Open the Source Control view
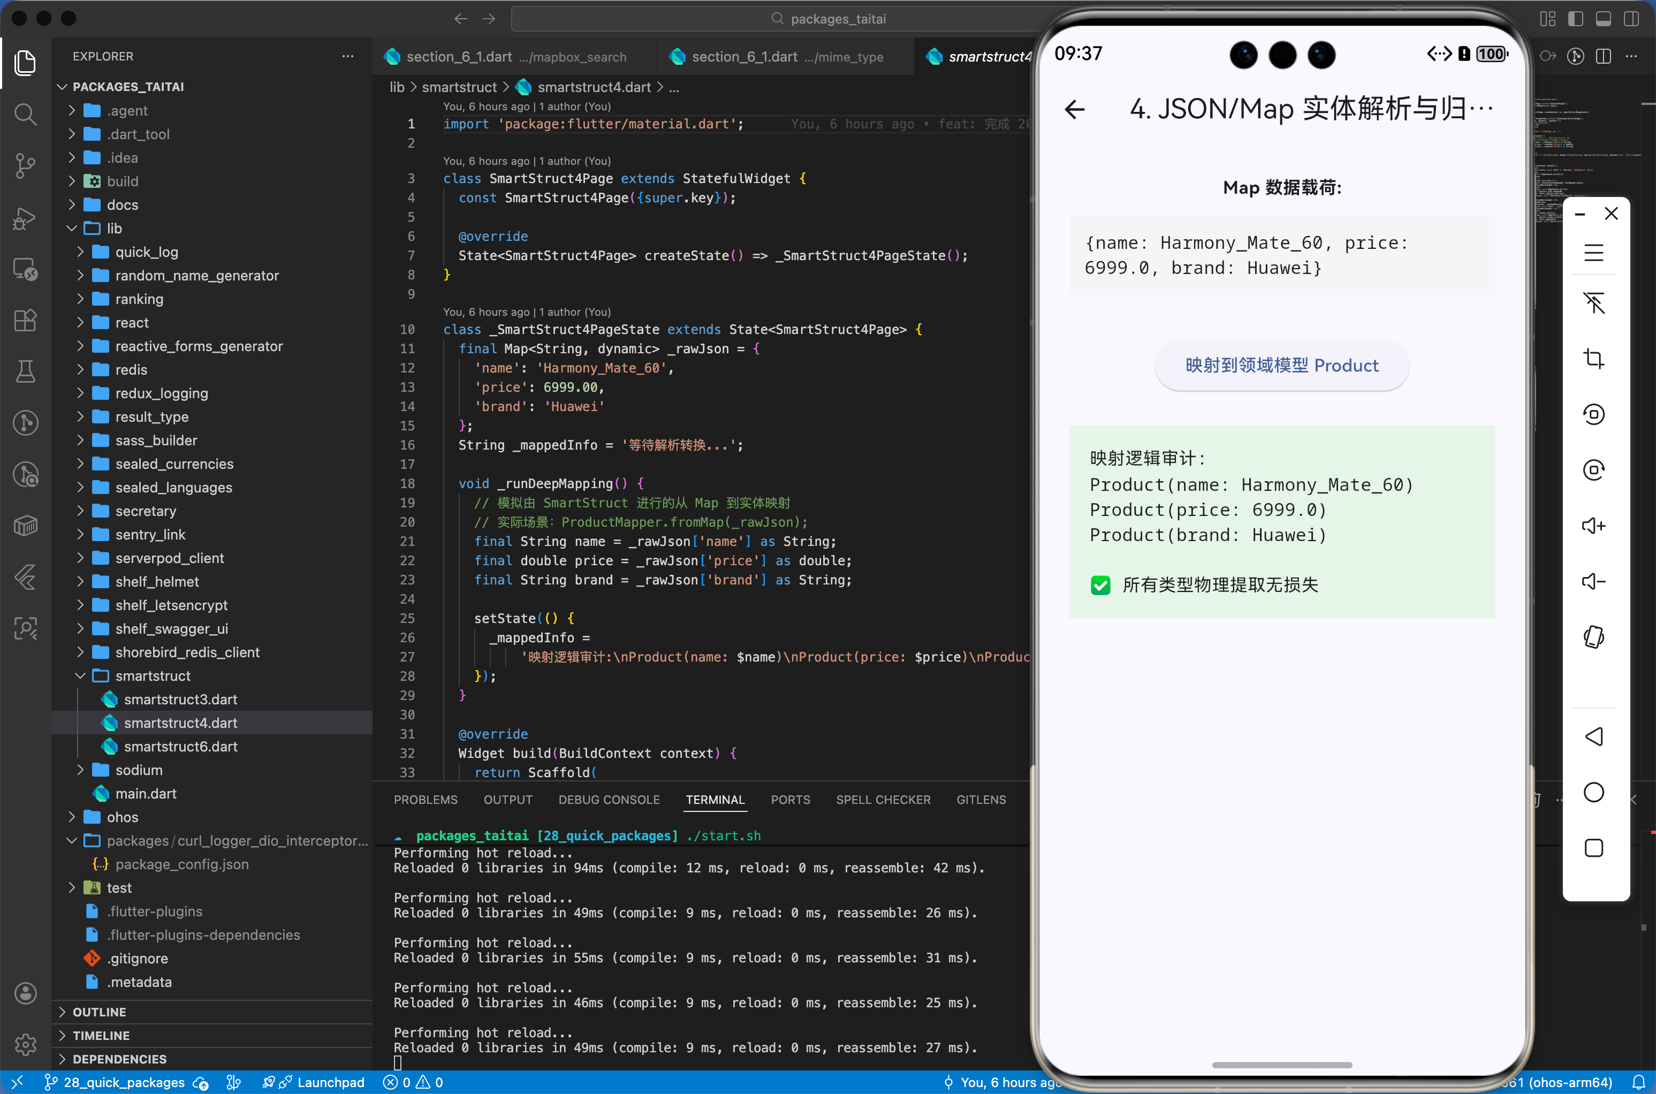The image size is (1656, 1094). pyautogui.click(x=25, y=165)
